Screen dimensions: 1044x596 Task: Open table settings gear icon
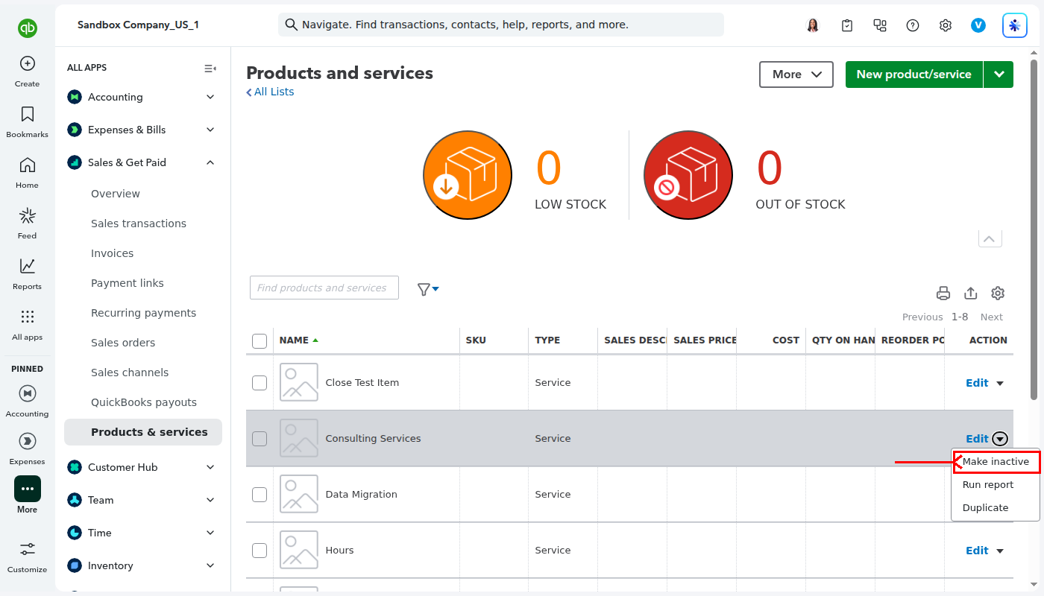pos(998,293)
